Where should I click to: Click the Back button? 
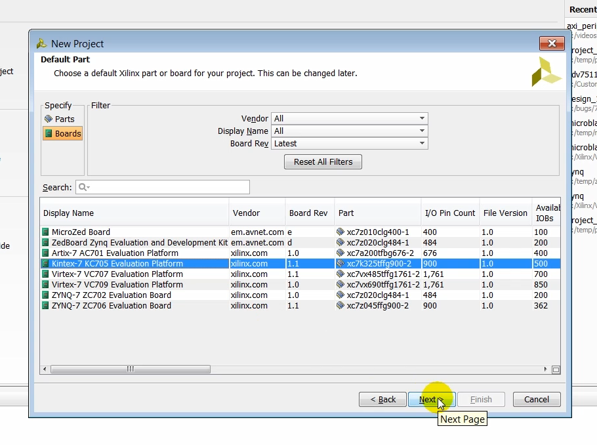[383, 400]
